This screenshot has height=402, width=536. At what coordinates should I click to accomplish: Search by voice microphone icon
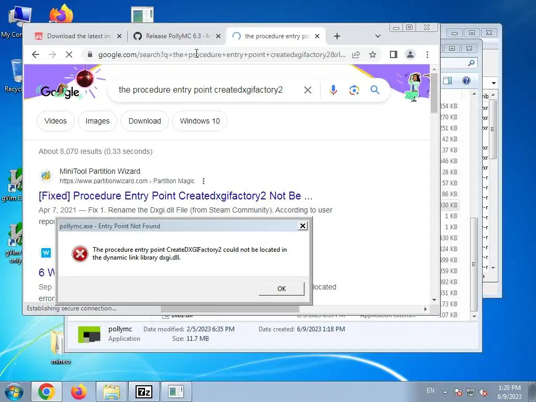pos(333,90)
